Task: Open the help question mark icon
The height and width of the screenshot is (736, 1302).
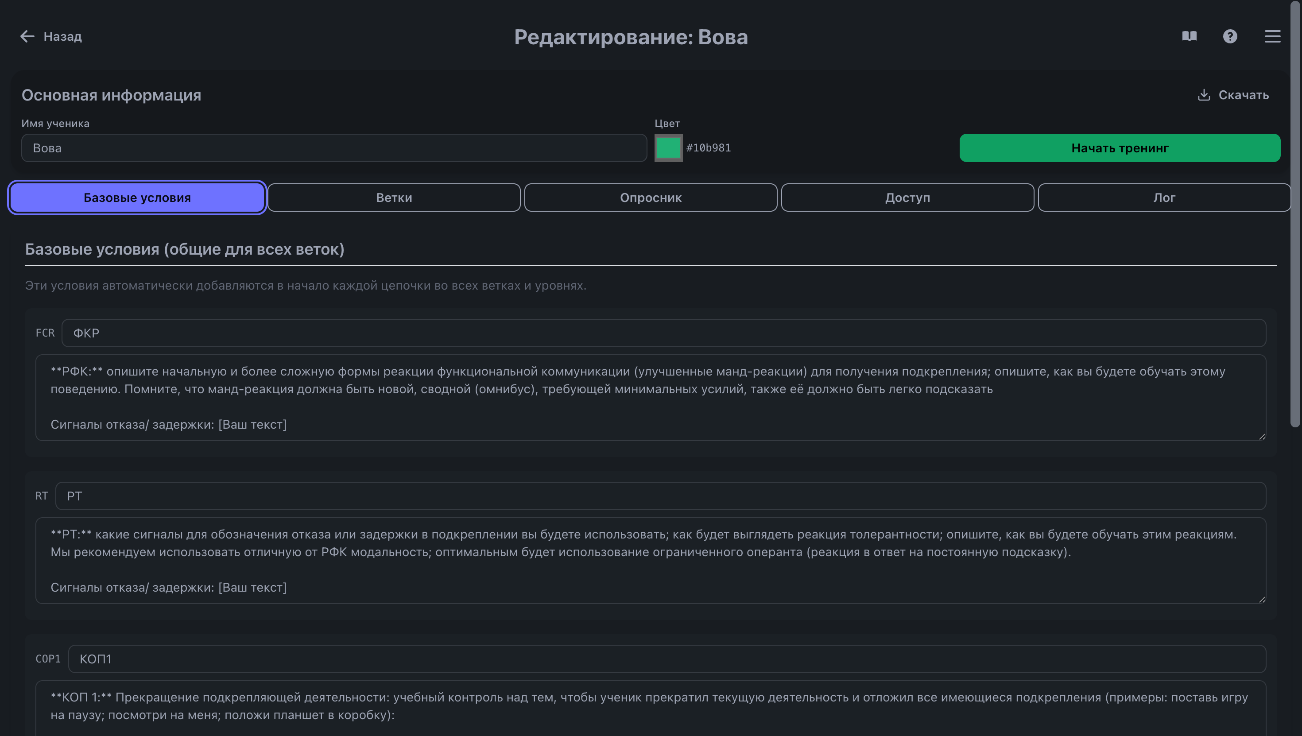Action: tap(1230, 36)
